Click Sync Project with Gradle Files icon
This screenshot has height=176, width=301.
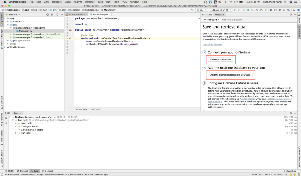click(x=280, y=10)
